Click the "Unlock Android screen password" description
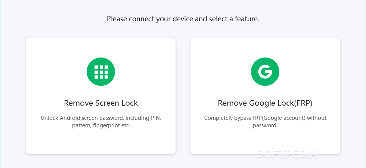366x168 pixels. click(x=101, y=122)
